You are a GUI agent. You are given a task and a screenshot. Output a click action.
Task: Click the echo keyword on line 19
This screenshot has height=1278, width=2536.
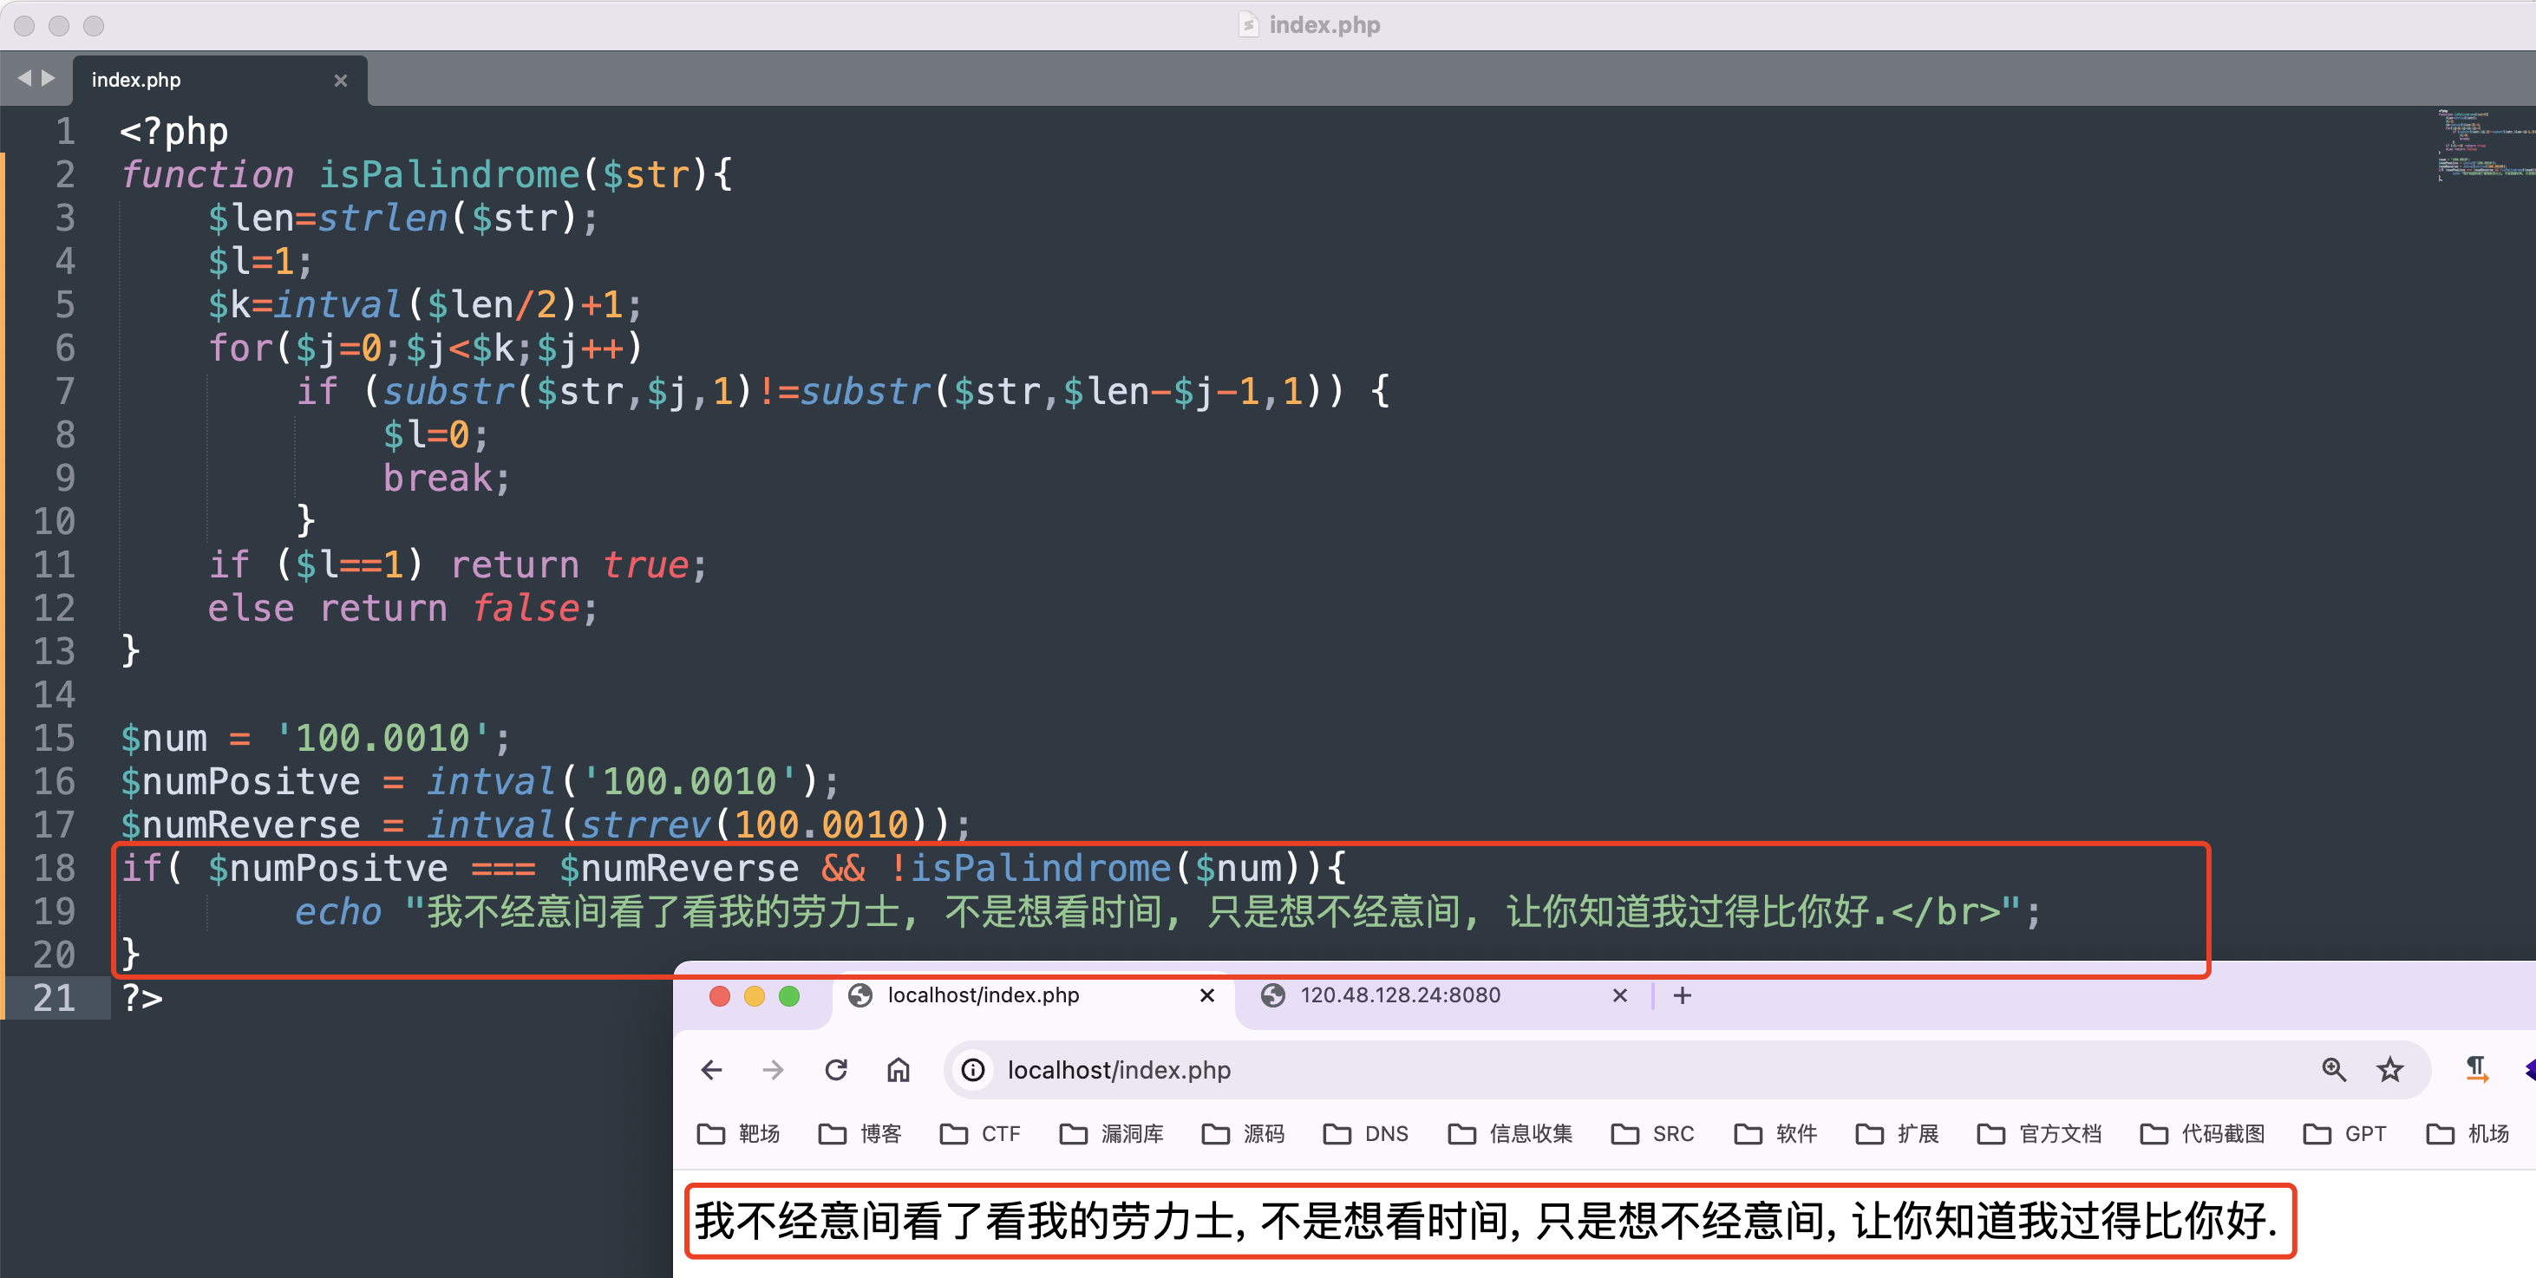point(337,911)
